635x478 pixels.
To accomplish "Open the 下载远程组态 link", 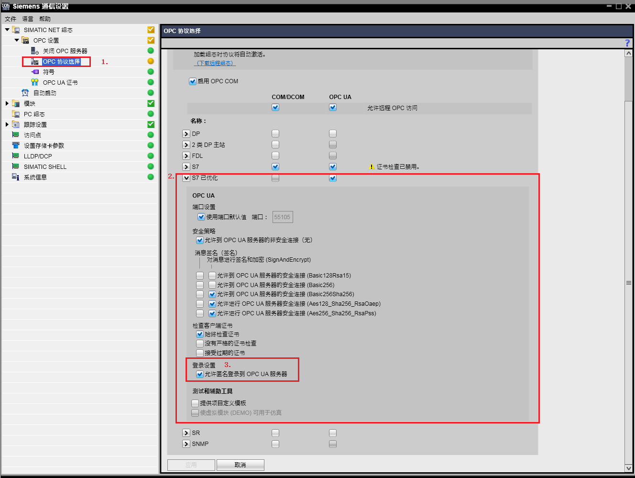I will point(215,63).
